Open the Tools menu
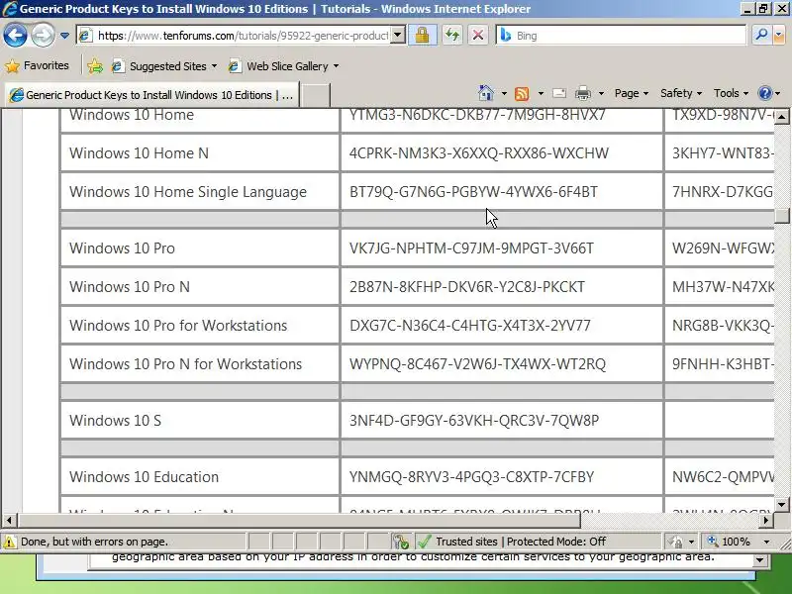This screenshot has height=594, width=792. [x=731, y=93]
